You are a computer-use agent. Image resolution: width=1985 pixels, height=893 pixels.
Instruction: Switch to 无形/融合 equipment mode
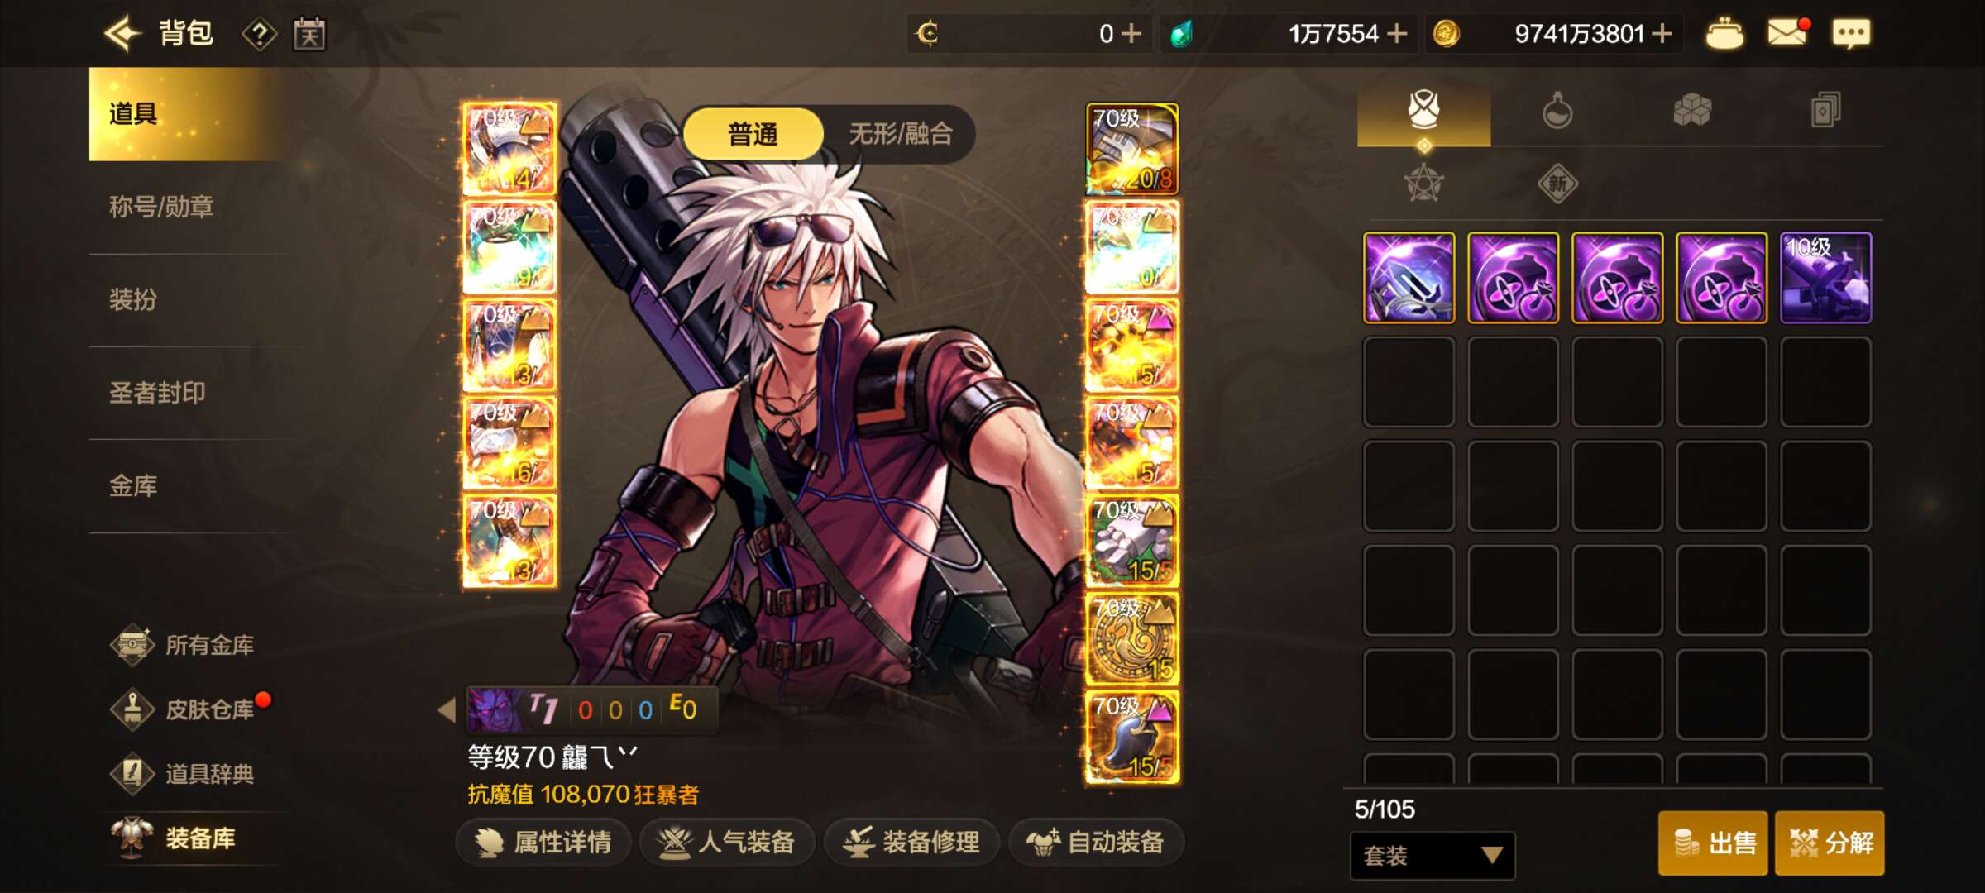click(901, 134)
